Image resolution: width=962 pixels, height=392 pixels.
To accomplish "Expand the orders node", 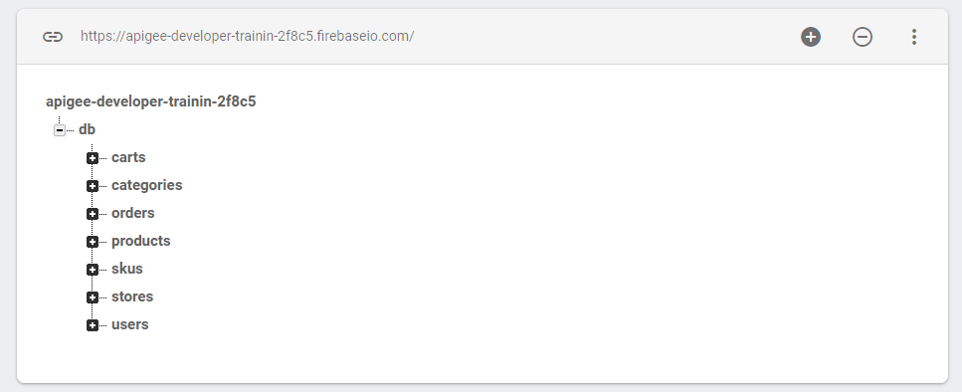I will click(93, 214).
